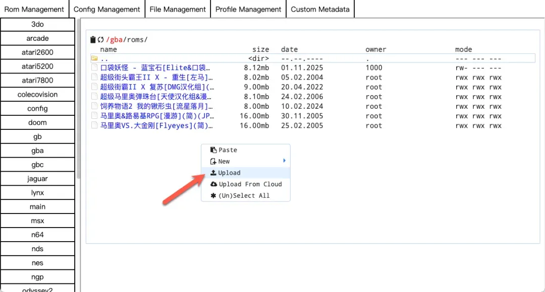Switch to the Config Management tab
This screenshot has height=292, width=545.
(107, 9)
